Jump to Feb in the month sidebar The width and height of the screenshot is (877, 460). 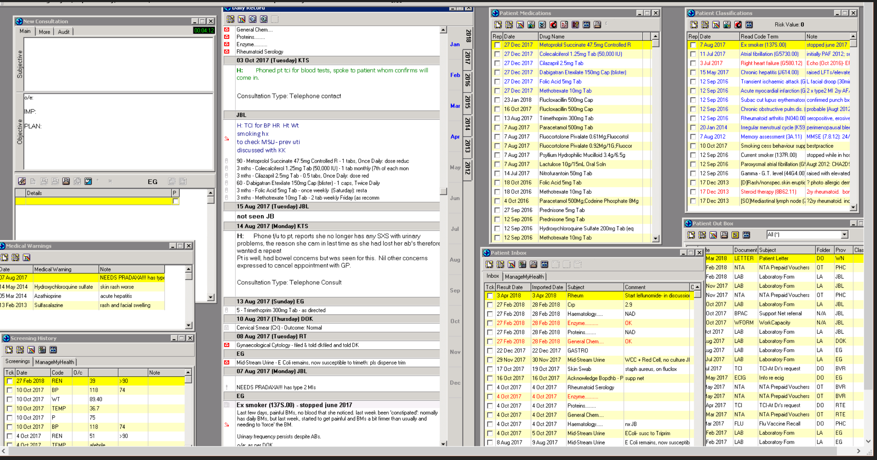[x=455, y=75]
